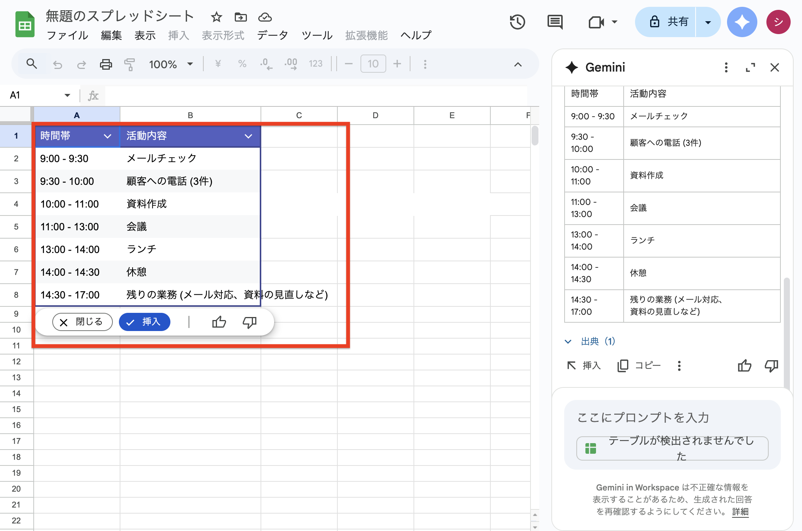Click the 閉じる button
802x531 pixels.
pyautogui.click(x=82, y=322)
